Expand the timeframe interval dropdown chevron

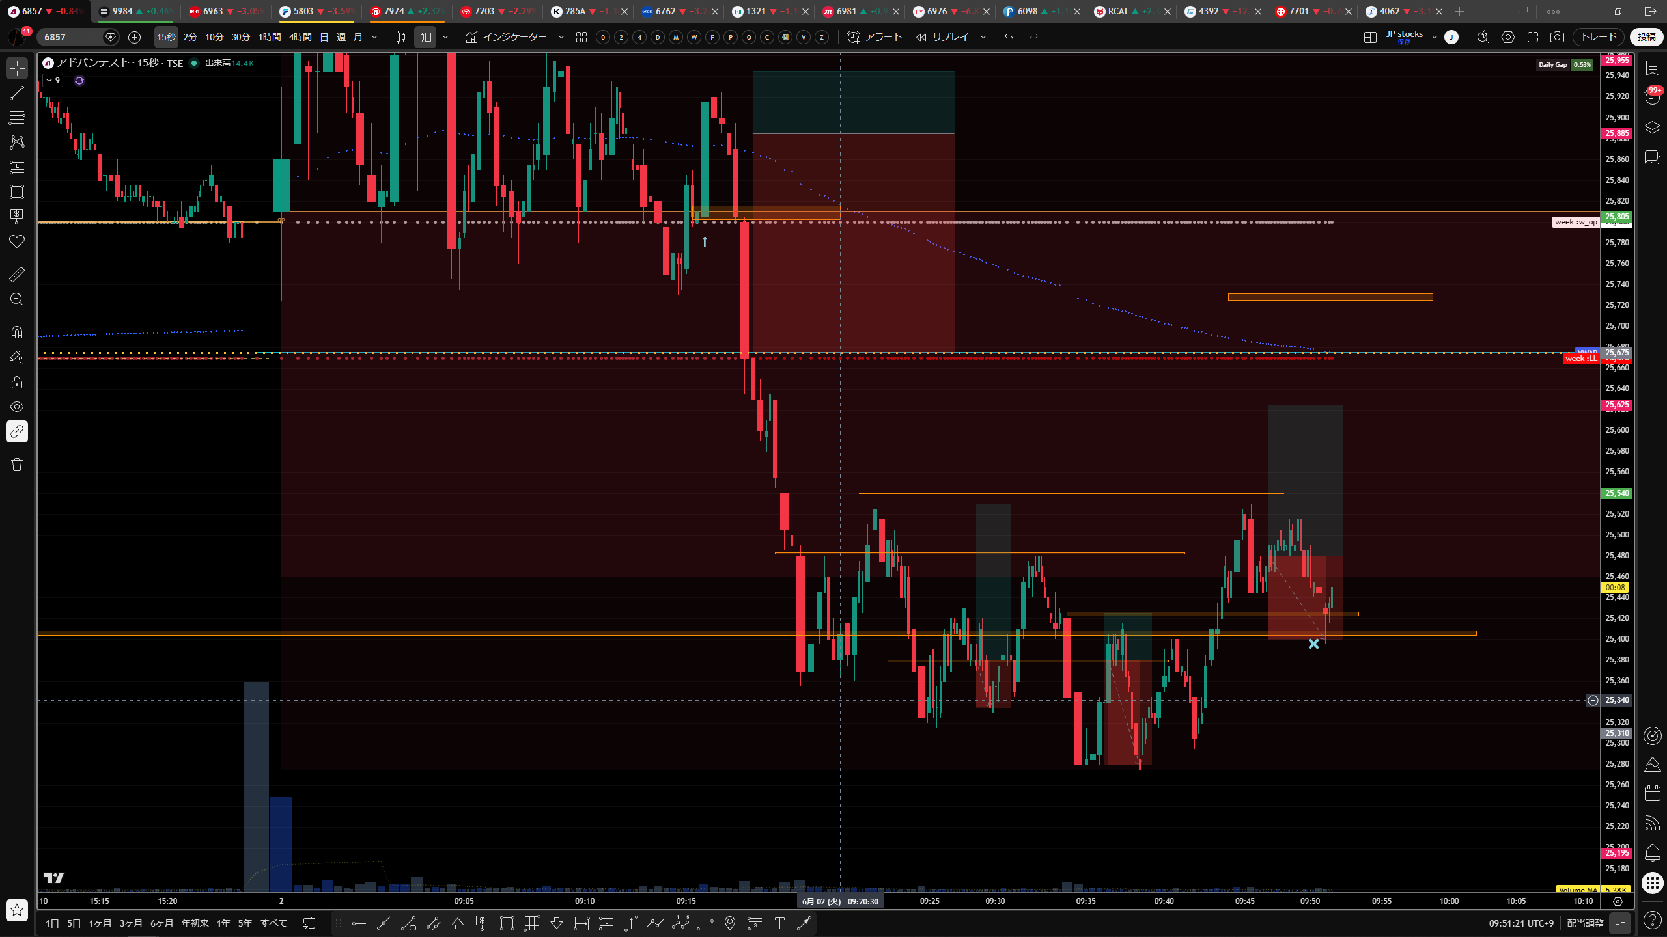pos(374,37)
